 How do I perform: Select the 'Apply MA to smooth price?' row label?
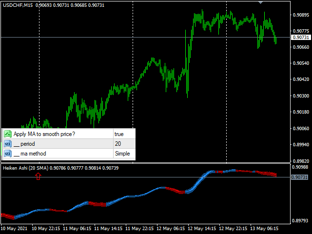coord(44,134)
